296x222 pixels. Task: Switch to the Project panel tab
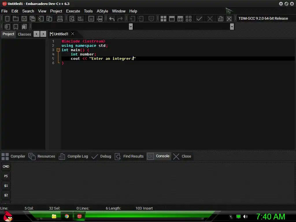8,34
